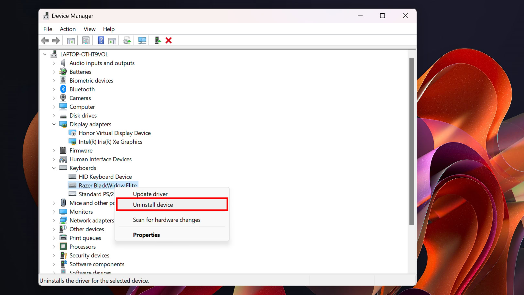Open the View menu
Screen dimensions: 524x295
click(x=89, y=29)
